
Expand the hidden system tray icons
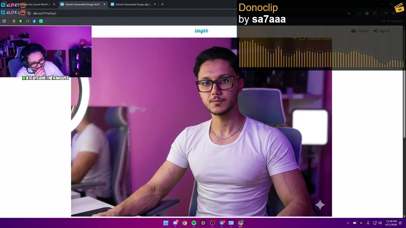click(348, 223)
